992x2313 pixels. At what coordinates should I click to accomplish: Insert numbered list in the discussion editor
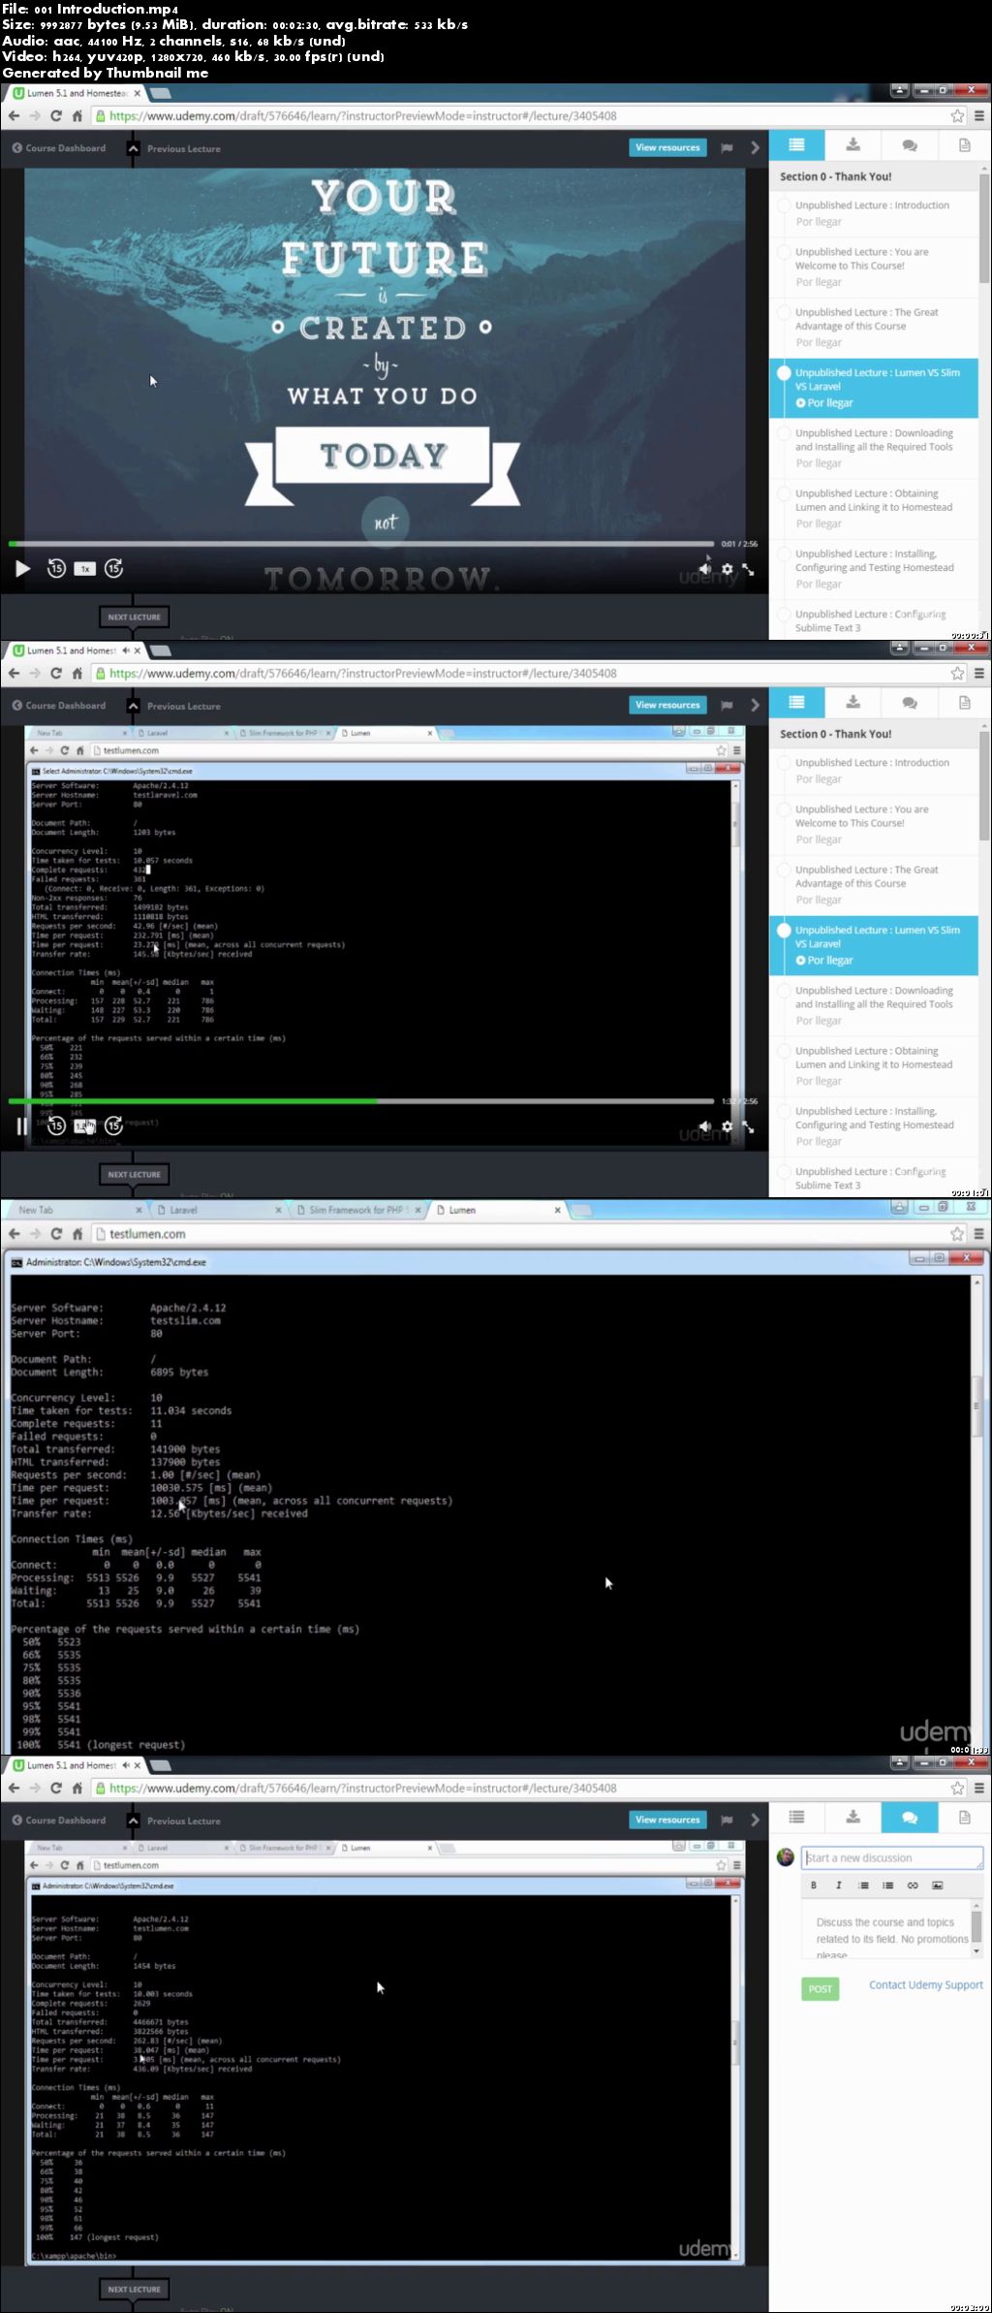pyautogui.click(x=863, y=1885)
